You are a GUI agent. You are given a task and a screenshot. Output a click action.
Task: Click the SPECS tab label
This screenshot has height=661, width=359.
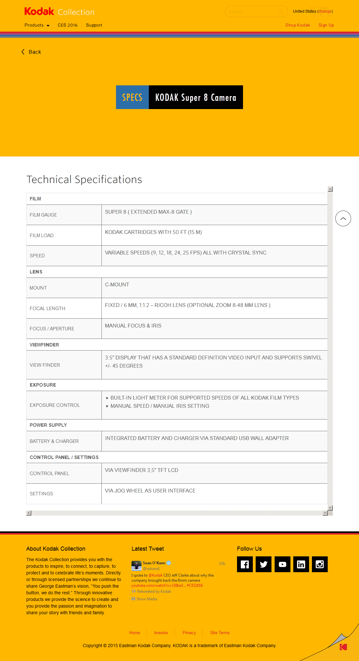point(132,97)
